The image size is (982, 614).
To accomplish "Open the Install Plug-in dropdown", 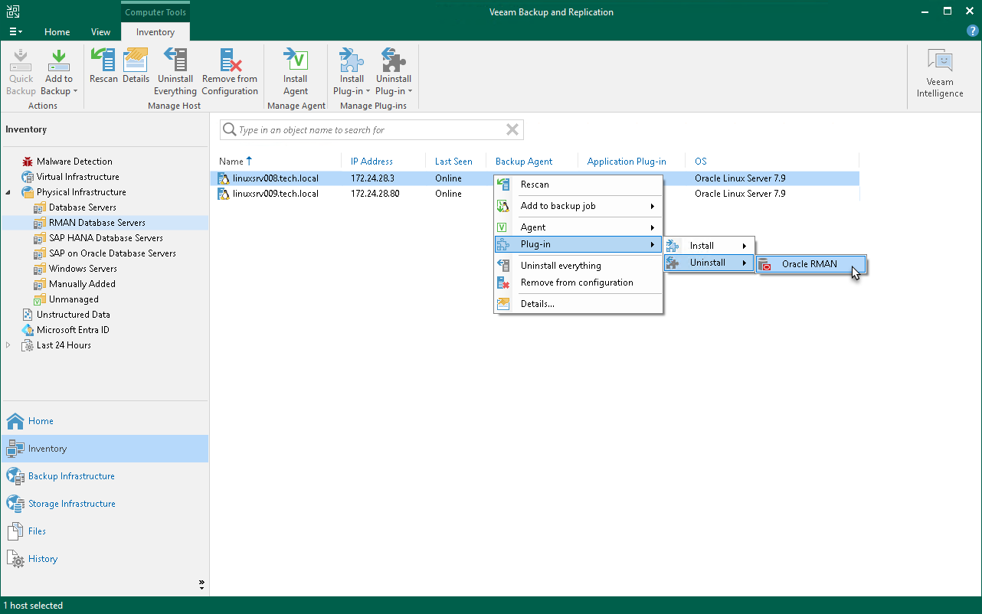I will click(351, 73).
